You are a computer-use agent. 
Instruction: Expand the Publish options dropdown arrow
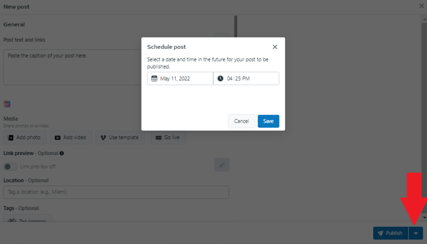click(416, 233)
